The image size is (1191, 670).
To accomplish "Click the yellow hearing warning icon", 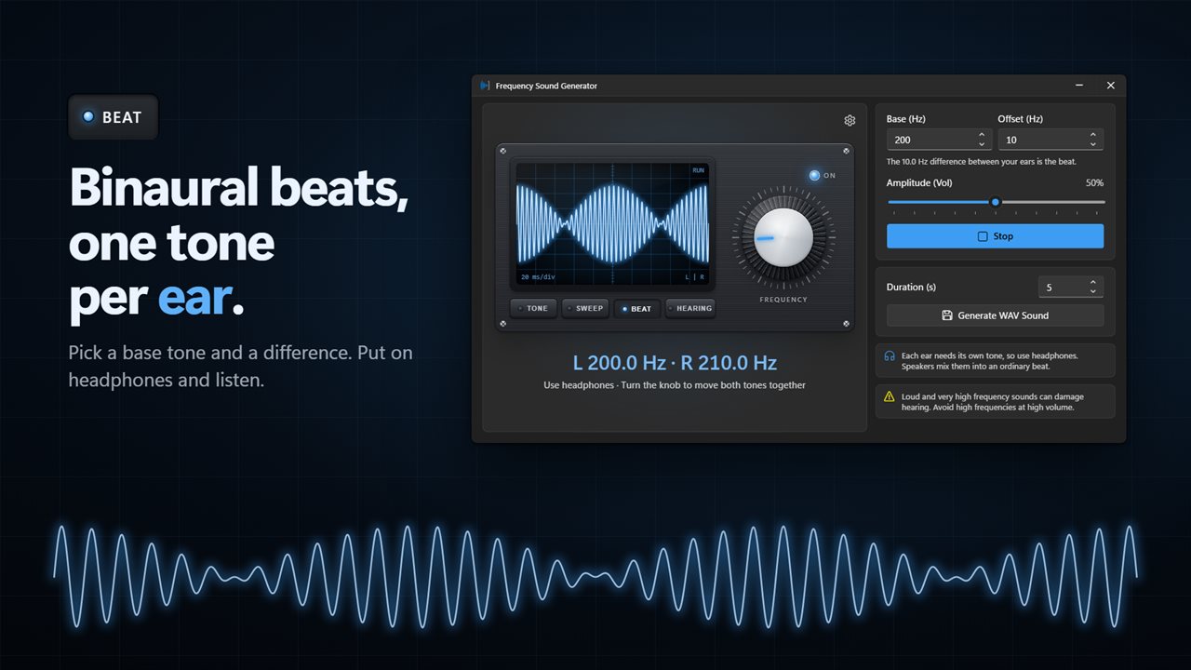I will pyautogui.click(x=890, y=396).
